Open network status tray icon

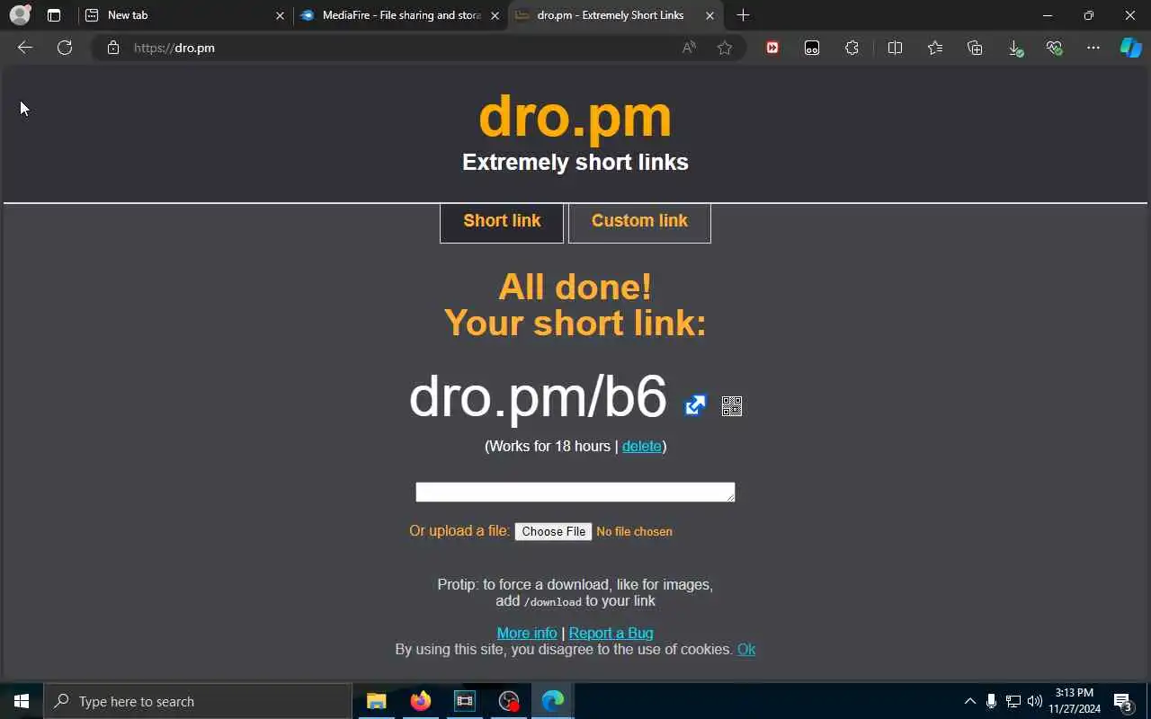[x=1013, y=701]
